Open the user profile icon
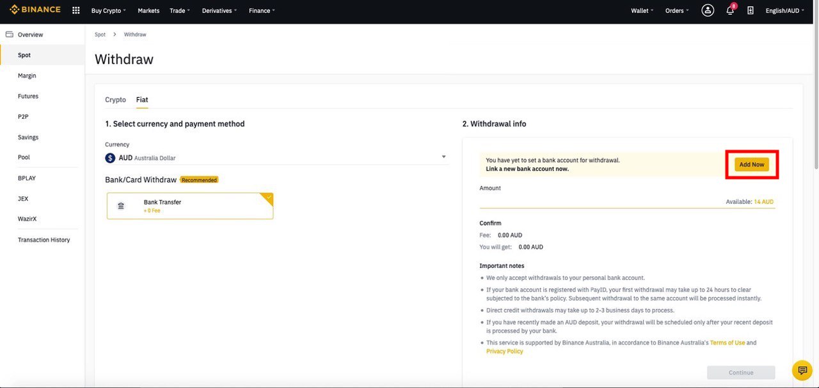Screen dimensions: 819x388 tap(708, 10)
